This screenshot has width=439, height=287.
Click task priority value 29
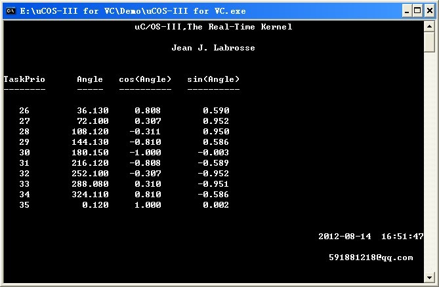(x=24, y=142)
